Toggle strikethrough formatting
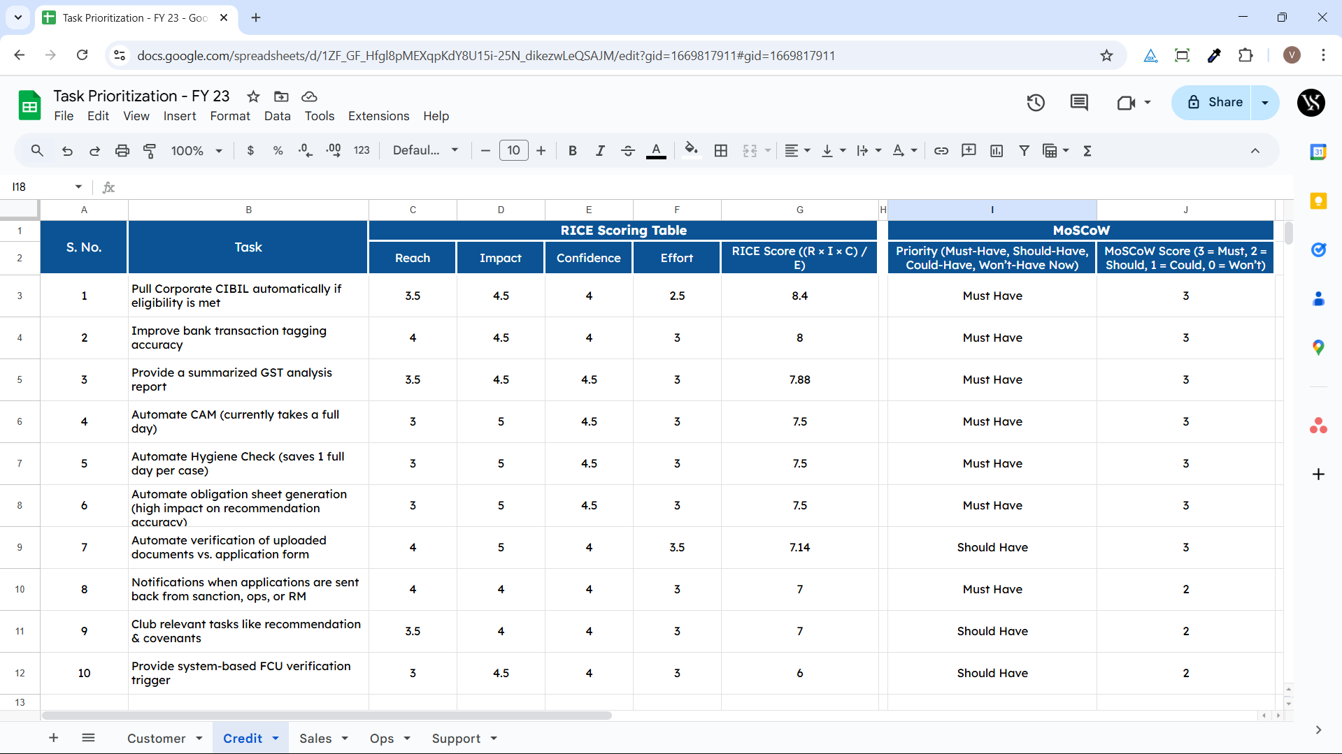The image size is (1342, 754). (628, 150)
